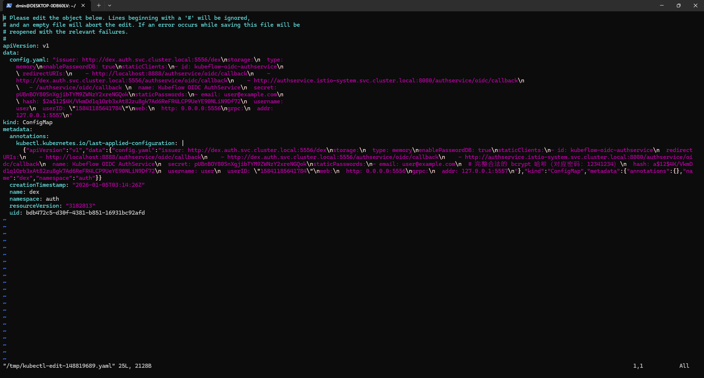704x378 pixels.
Task: Click the first comment line 'Please edit the object below'
Action: [x=126, y=18]
